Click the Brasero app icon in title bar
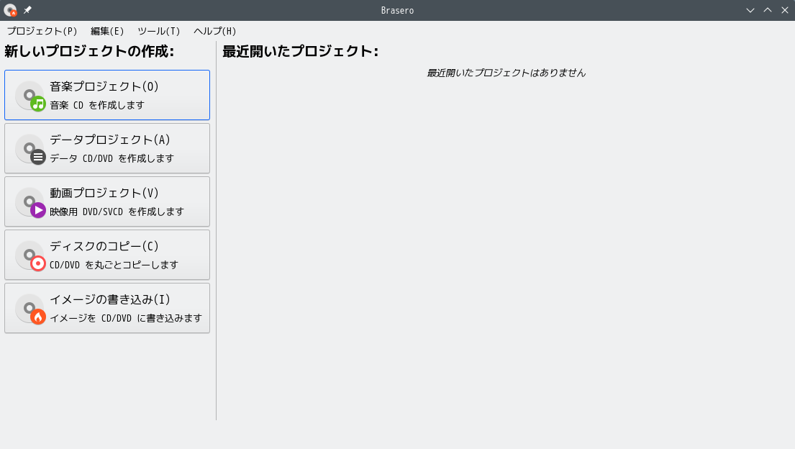Screen dimensions: 795x449 [10, 10]
